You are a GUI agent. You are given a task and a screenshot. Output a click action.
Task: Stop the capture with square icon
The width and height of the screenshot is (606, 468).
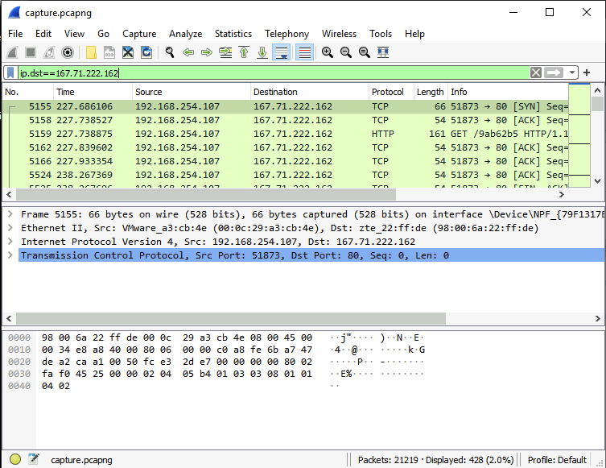pyautogui.click(x=31, y=52)
